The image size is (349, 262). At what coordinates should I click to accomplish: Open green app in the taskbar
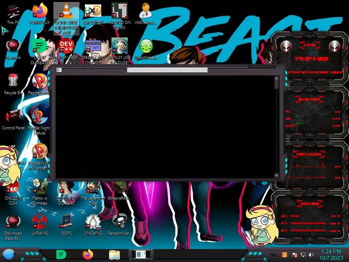click(x=61, y=254)
